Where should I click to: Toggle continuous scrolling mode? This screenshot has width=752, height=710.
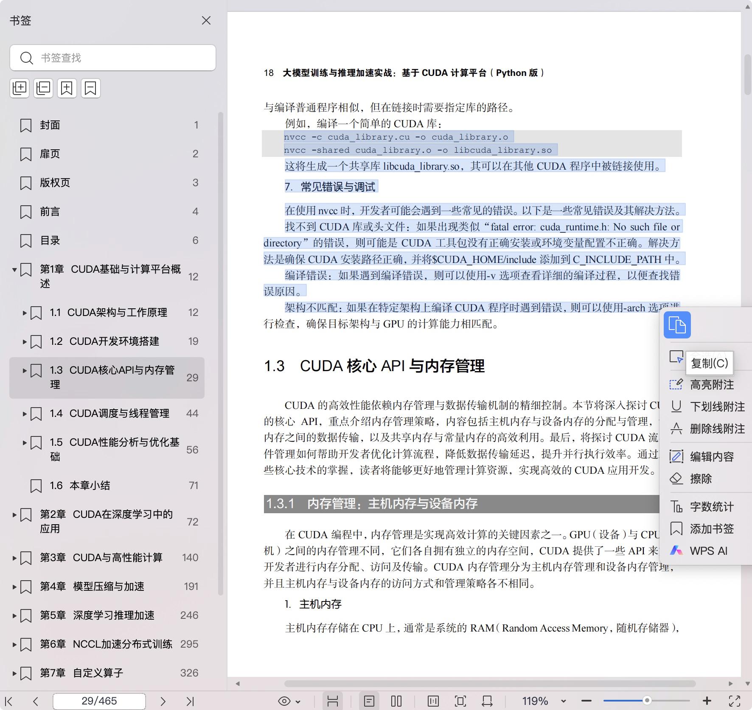[x=333, y=701]
